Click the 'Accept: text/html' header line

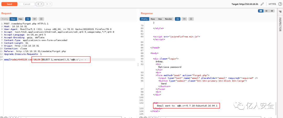tap(59, 32)
